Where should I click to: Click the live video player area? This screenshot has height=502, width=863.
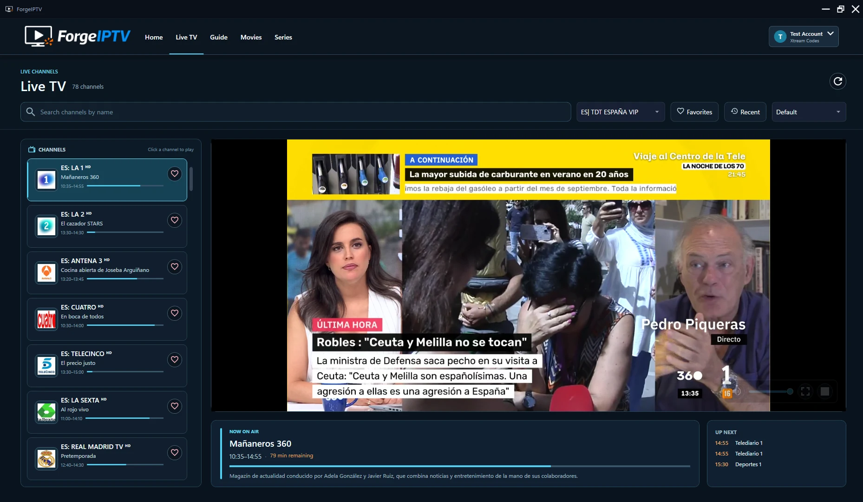528,275
